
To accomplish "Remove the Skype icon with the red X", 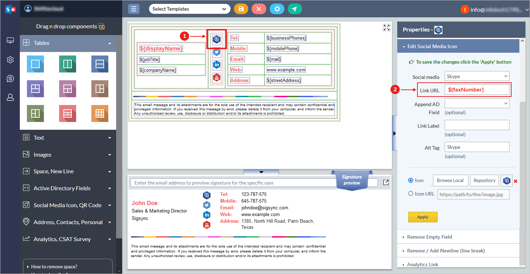I will 515,181.
